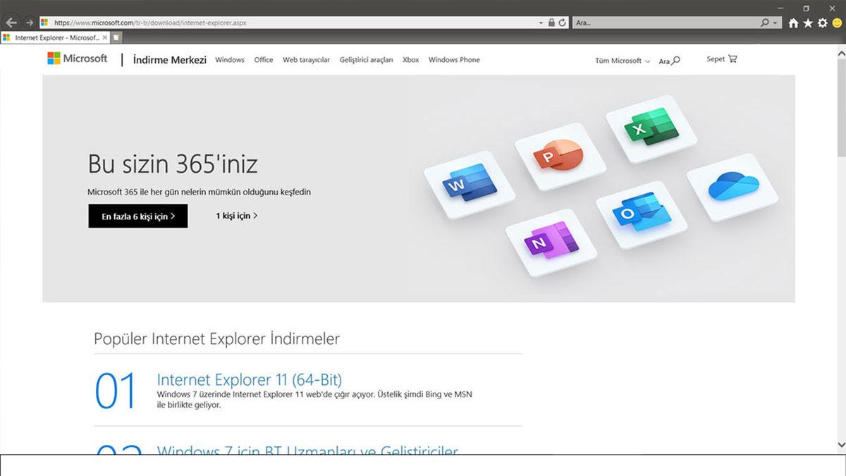Image resolution: width=846 pixels, height=476 pixels.
Task: Open the Web tarayıcılar menu item
Action: [x=306, y=61]
